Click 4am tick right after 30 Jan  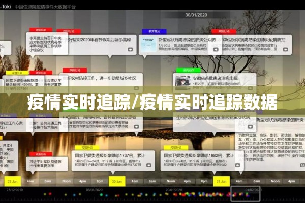135,181
